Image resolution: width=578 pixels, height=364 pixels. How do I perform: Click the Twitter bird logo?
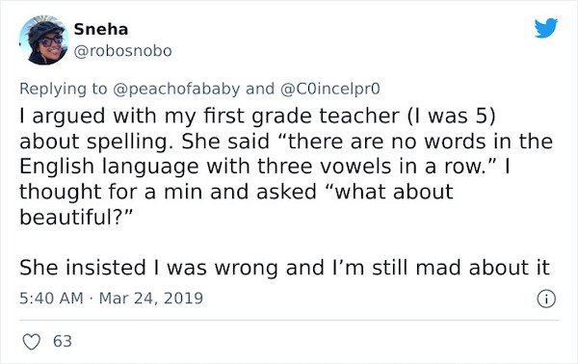tap(546, 28)
